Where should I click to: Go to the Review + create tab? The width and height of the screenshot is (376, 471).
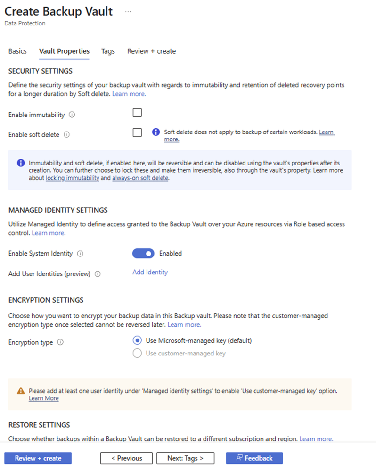click(x=151, y=51)
